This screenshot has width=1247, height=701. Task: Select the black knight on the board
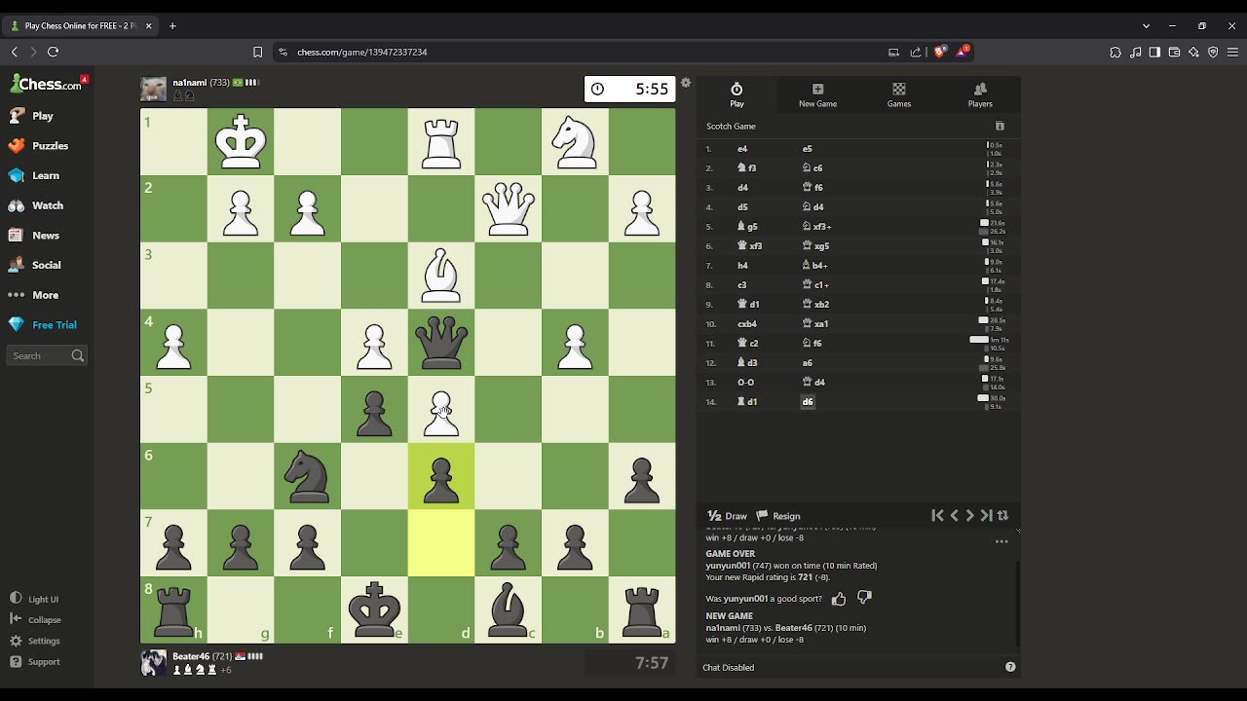308,477
